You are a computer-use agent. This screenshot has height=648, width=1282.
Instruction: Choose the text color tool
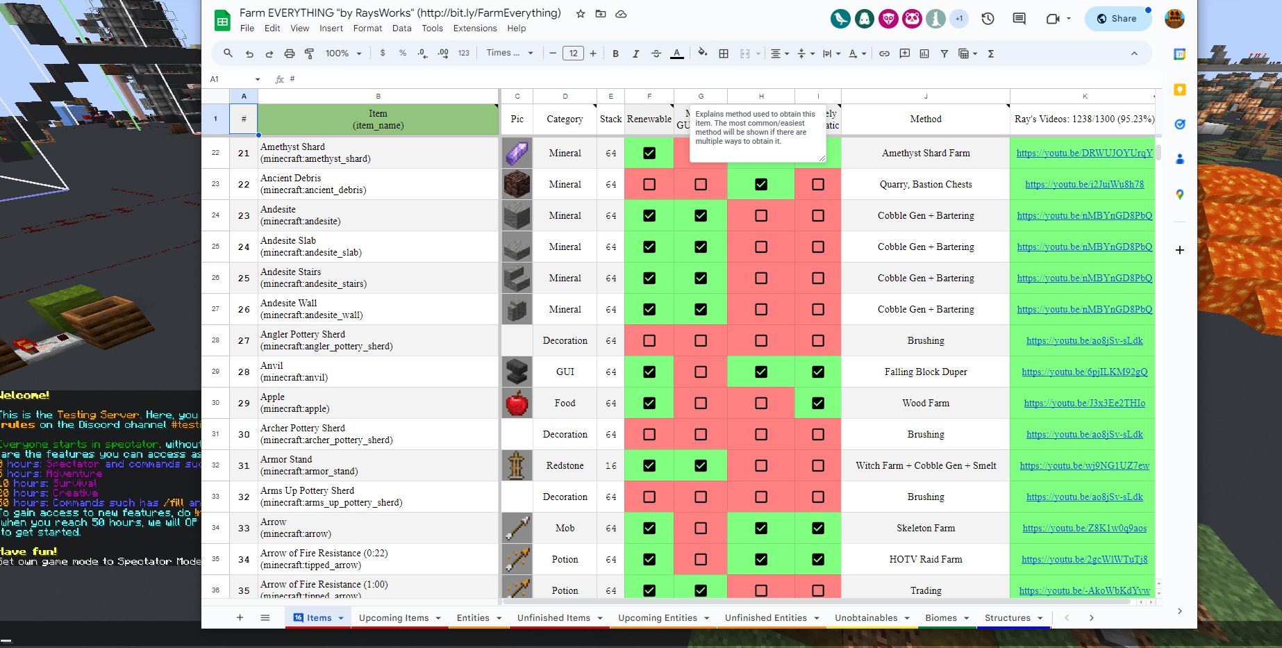tap(676, 53)
